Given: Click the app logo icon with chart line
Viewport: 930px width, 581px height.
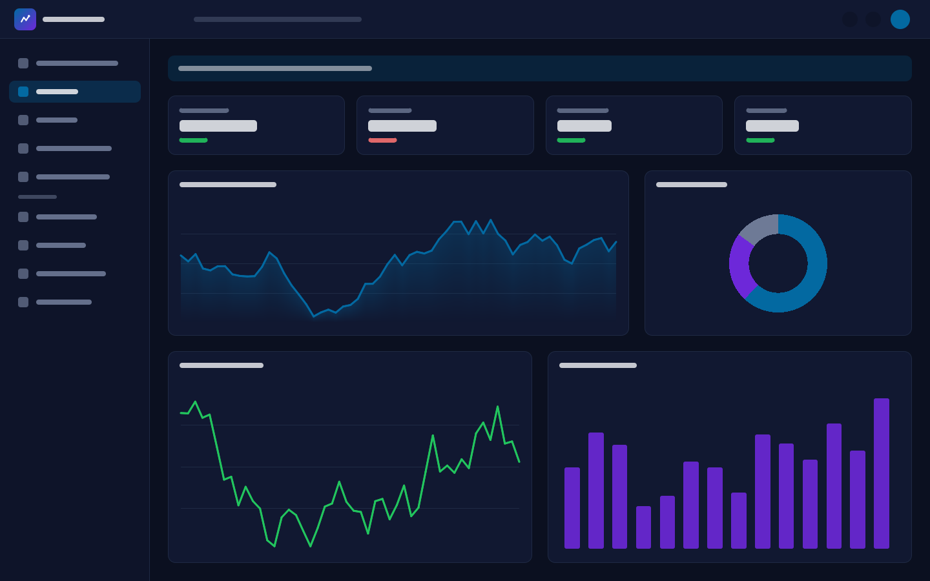Looking at the screenshot, I should point(25,19).
